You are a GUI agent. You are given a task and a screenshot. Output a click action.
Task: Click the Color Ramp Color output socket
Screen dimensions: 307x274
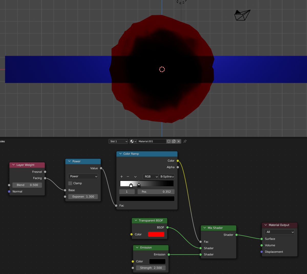pyautogui.click(x=178, y=161)
